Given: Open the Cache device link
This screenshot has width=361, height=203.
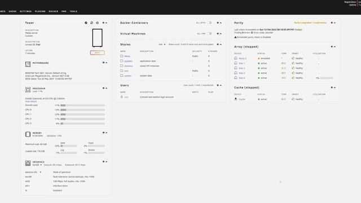Looking at the screenshot, I should point(242,99).
